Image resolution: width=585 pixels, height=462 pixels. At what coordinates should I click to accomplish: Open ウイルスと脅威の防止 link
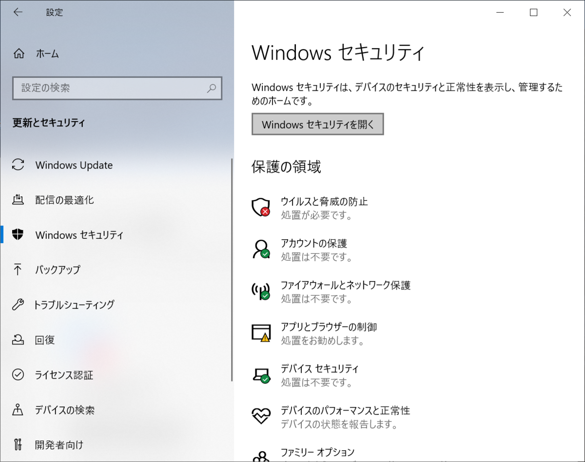(324, 201)
